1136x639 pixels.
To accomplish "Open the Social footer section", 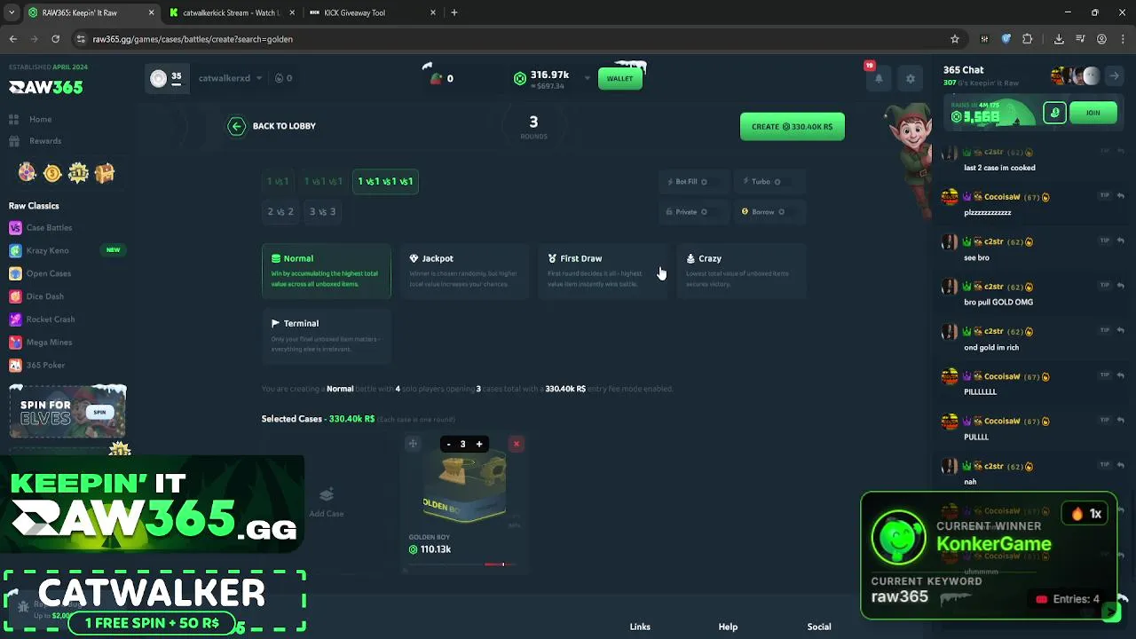I will tap(819, 627).
